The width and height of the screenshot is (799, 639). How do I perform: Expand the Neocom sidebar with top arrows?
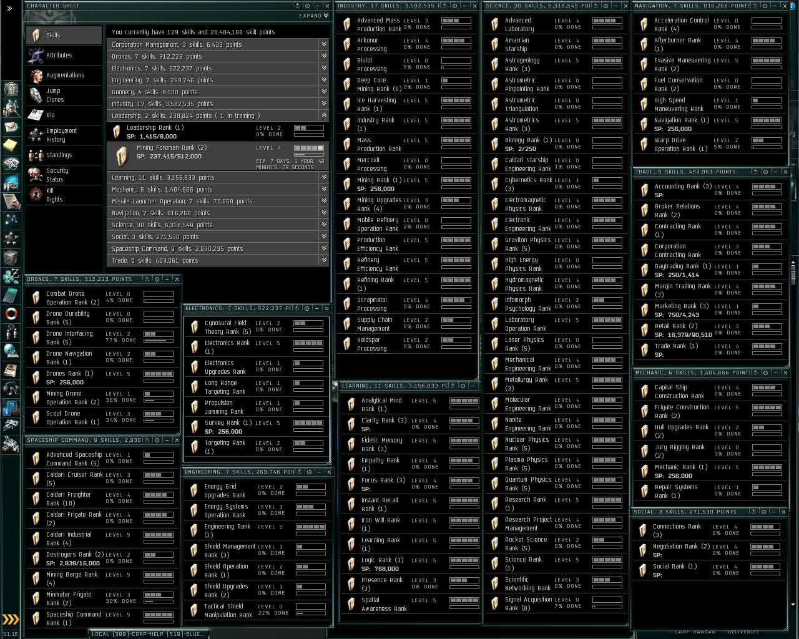[9, 9]
